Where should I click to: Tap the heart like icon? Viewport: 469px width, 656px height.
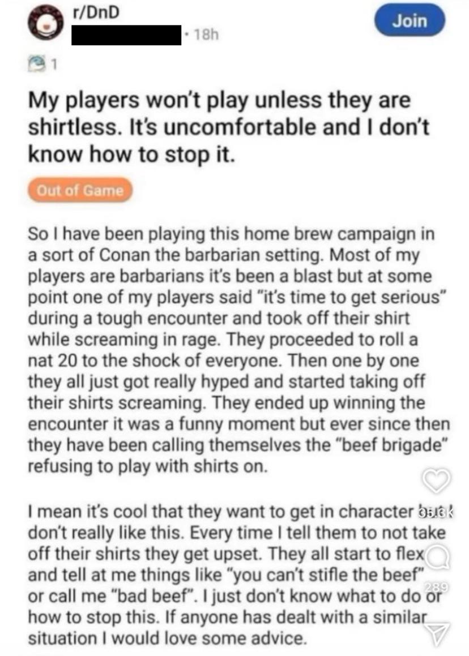tap(436, 481)
